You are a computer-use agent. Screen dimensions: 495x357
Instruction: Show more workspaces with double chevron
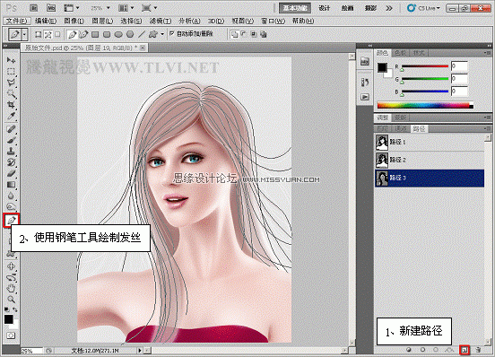point(389,8)
